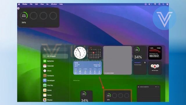Add the Find My people widget

pos(155,68)
